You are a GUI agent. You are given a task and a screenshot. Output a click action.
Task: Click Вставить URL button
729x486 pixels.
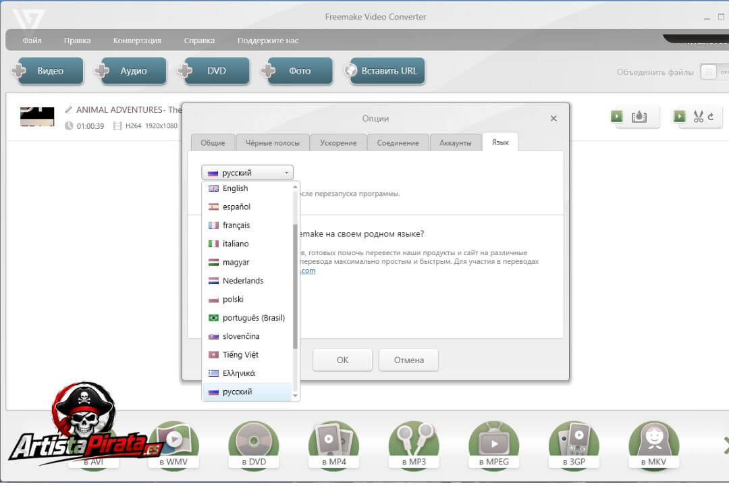[x=385, y=71]
